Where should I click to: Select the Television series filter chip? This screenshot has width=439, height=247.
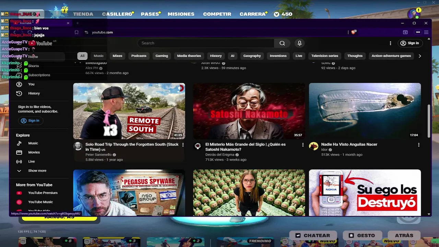325,56
